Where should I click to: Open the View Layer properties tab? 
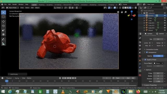140,49
